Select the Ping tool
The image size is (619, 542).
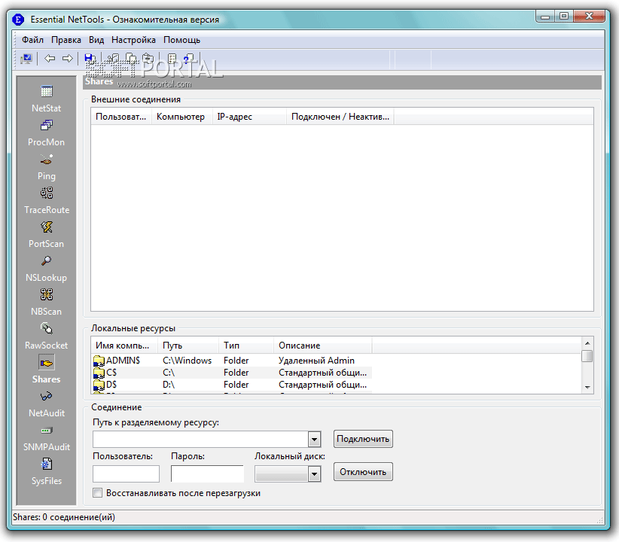point(46,167)
